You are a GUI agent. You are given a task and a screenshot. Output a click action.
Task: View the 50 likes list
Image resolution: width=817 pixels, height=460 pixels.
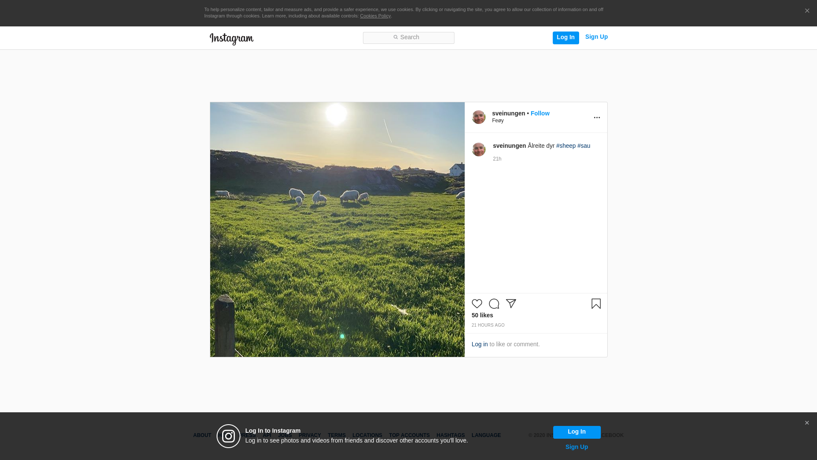(x=482, y=315)
